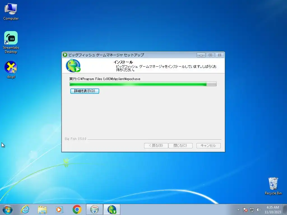The image size is (287, 215).
Task: Show install details with 詳細を表示(D) button
Action: (x=85, y=91)
